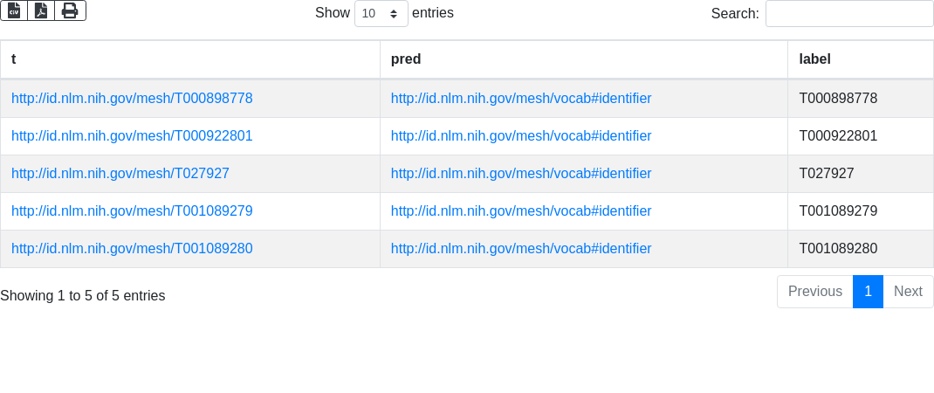Open vocab#identifier link in first row
Viewport: 934px width, 393px height.
521,99
